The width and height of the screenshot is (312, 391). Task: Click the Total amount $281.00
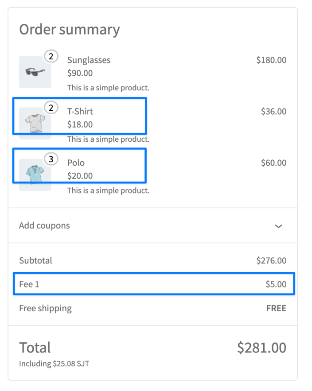pos(261,348)
